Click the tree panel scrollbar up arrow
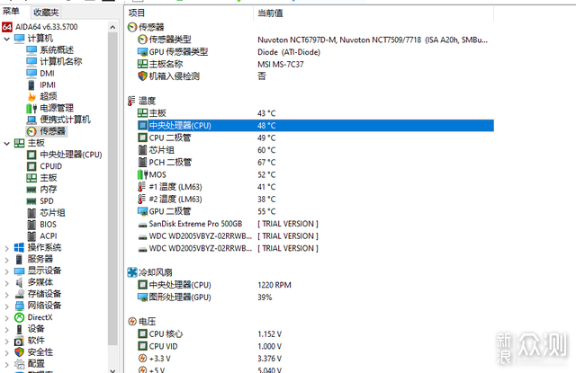This screenshot has width=576, height=373. click(x=112, y=27)
